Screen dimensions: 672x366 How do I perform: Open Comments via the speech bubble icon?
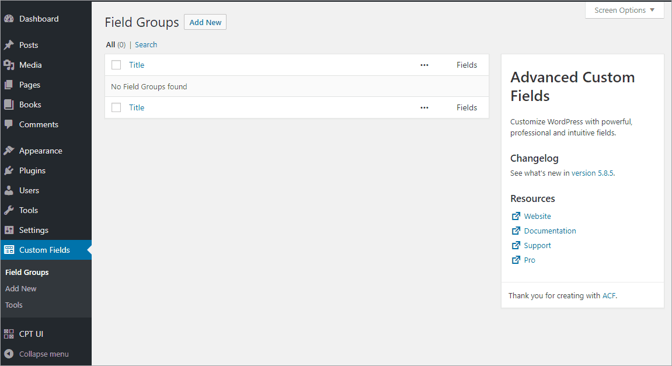[10, 124]
